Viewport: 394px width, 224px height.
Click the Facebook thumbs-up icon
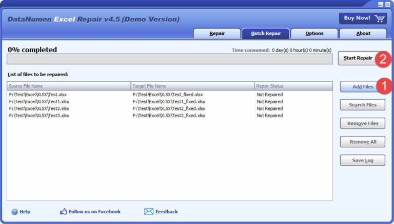click(64, 212)
